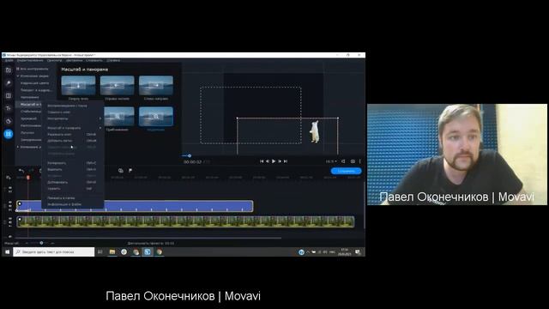The height and width of the screenshot is (309, 549).
Task: Open the 16:9 aspect ratio dropdown
Action: (x=331, y=161)
